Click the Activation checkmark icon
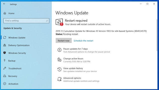 point(4,84)
